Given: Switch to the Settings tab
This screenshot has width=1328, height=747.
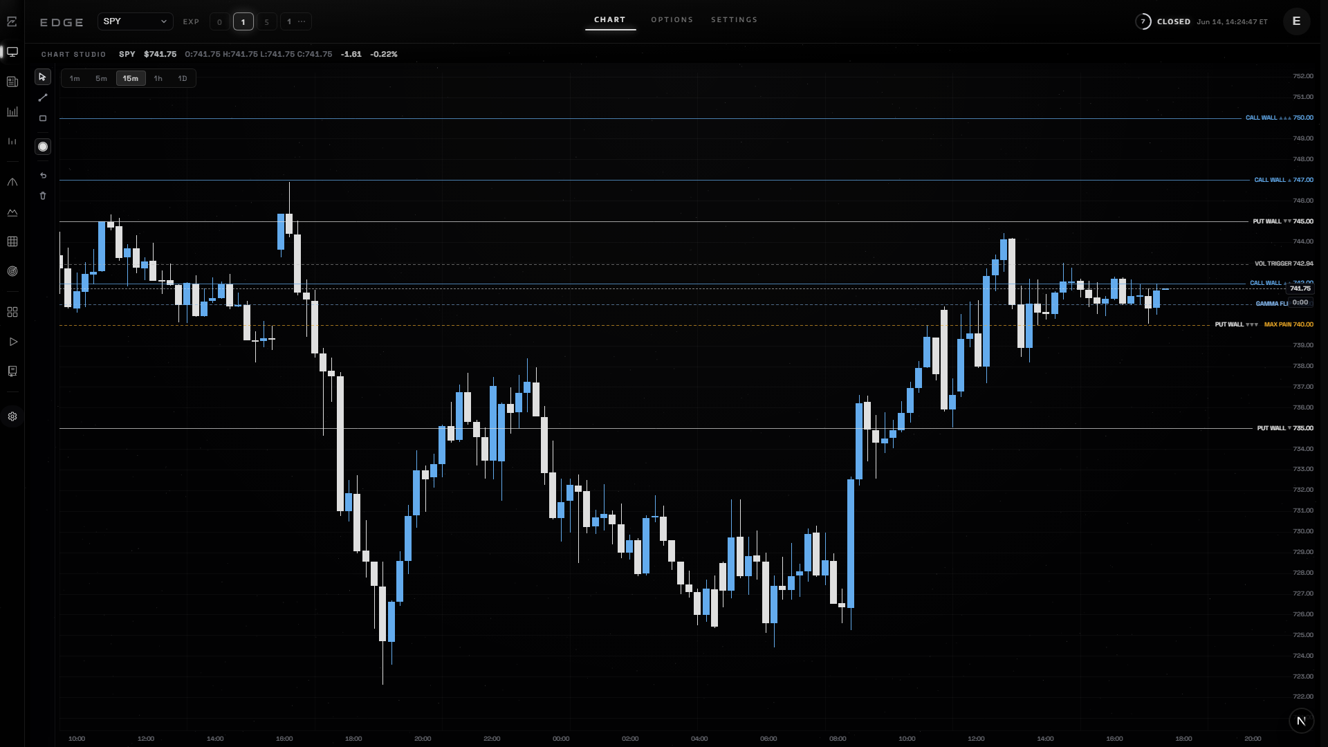Looking at the screenshot, I should 735,19.
